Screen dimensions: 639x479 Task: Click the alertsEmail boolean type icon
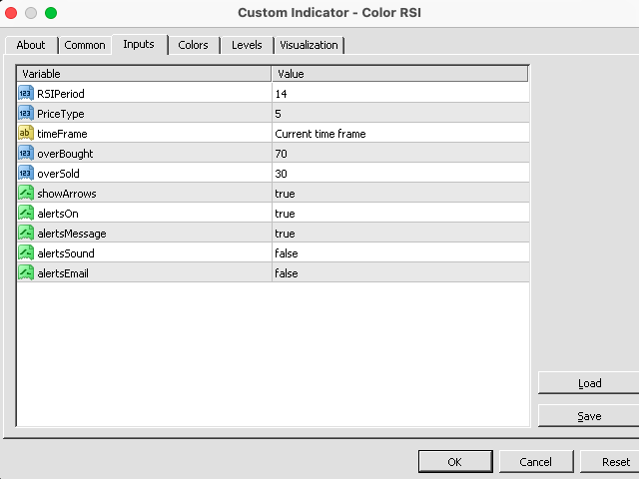(26, 272)
